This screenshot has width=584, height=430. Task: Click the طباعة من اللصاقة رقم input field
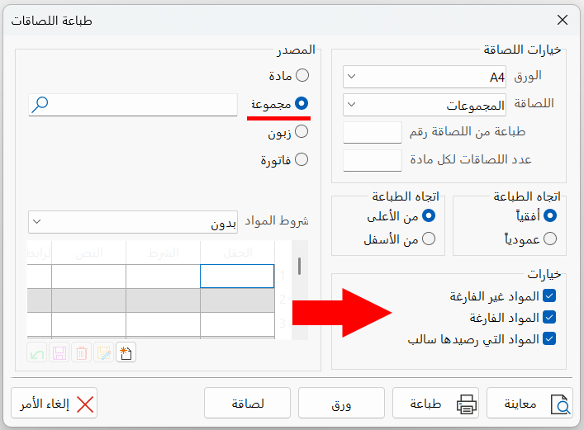(x=373, y=133)
